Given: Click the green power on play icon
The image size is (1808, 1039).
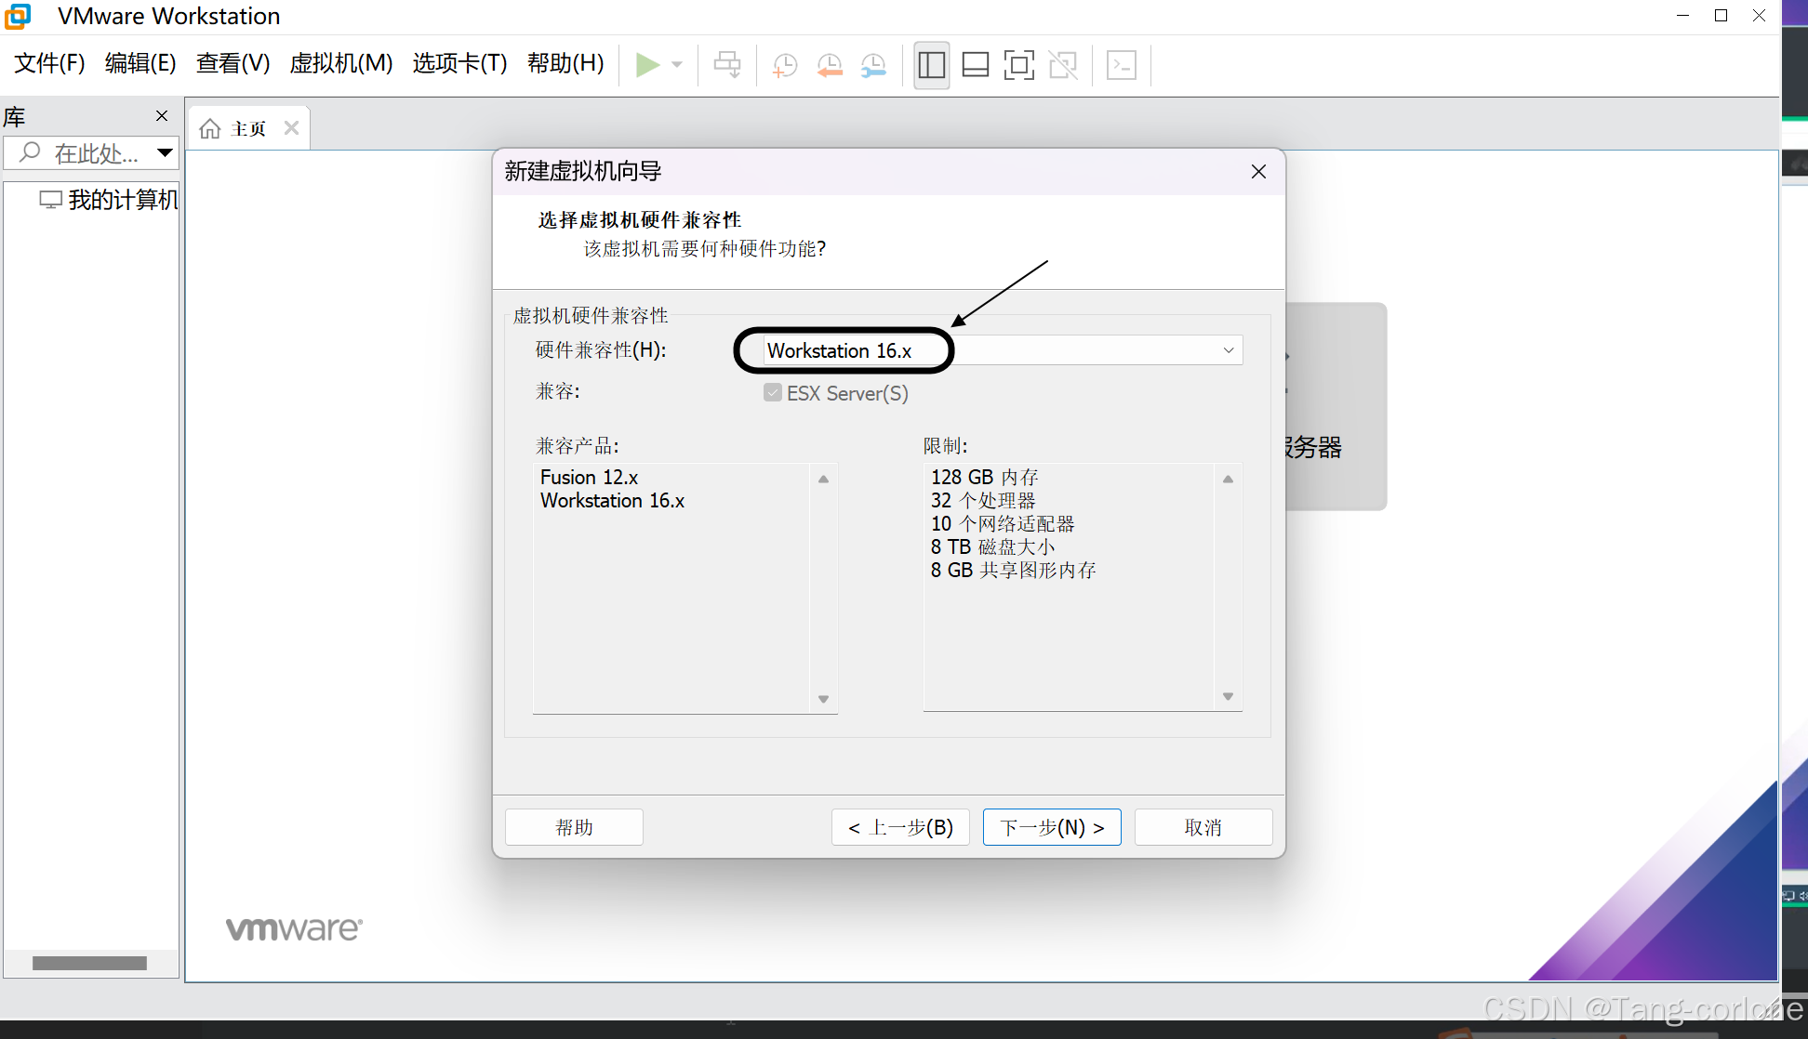Looking at the screenshot, I should pyautogui.click(x=646, y=65).
